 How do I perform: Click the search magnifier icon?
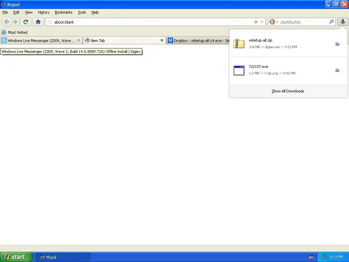[331, 21]
